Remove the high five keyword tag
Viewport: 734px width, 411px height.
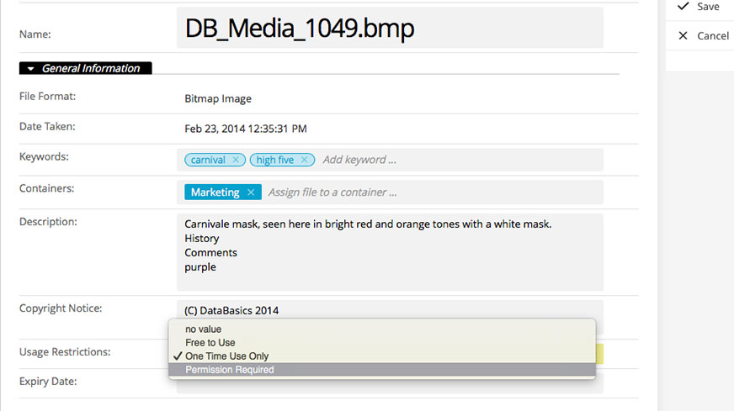pos(304,160)
